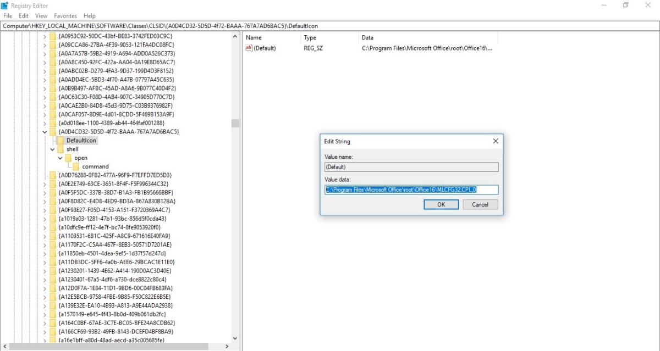Click the command folder icon
660x351 pixels.
(75, 166)
